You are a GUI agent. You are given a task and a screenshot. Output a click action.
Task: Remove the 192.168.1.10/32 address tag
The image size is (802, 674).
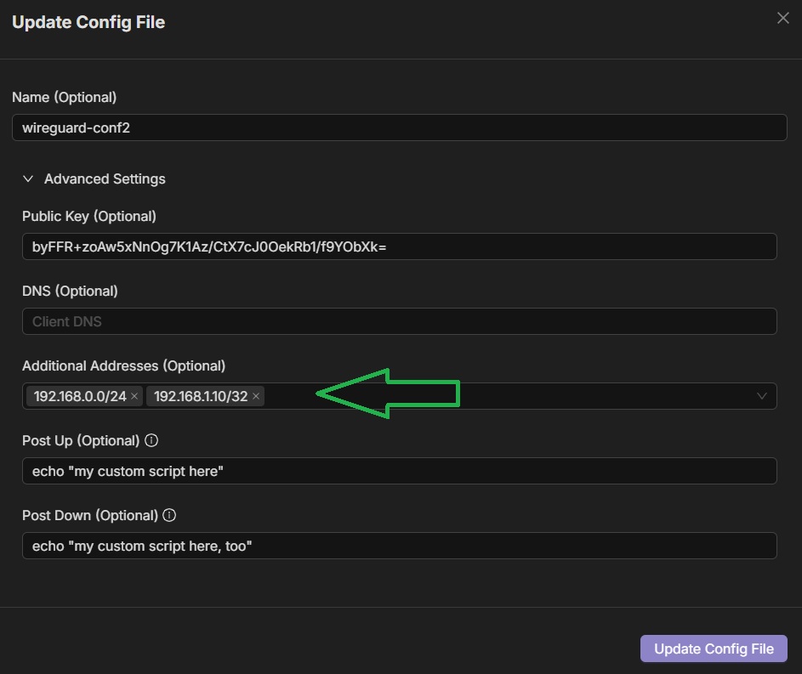[256, 396]
